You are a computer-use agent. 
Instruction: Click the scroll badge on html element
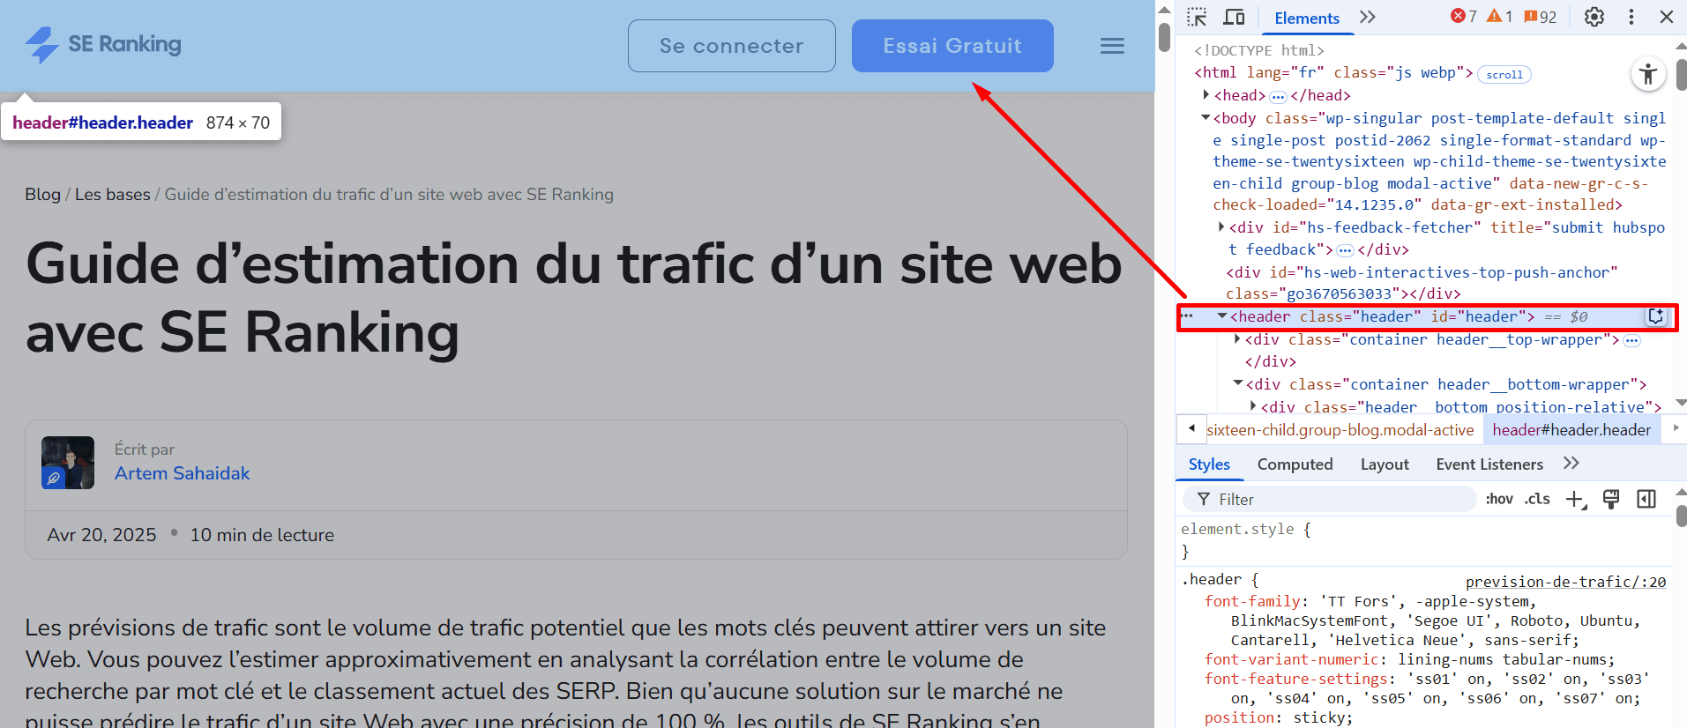click(1504, 75)
